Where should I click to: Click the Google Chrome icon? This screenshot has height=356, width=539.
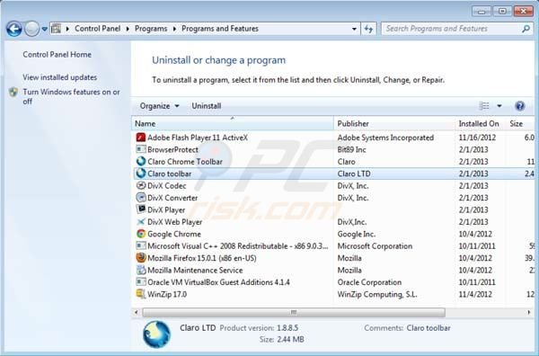(x=141, y=234)
